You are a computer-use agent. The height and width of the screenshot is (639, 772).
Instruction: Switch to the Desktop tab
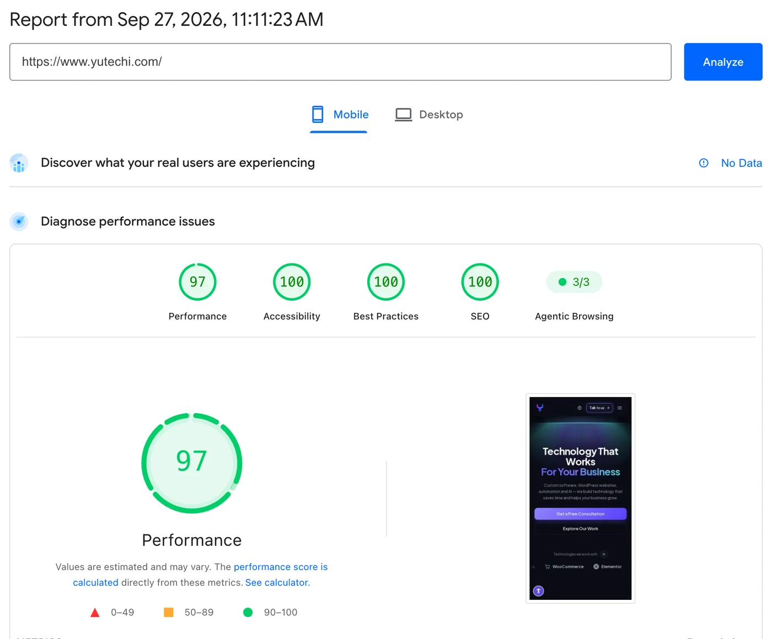pos(429,115)
